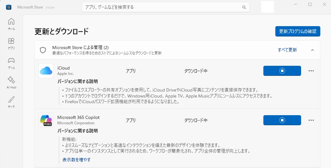Minimize the Microsoft Store window
Image resolution: width=331 pixels, height=168 pixels.
(x=295, y=4)
